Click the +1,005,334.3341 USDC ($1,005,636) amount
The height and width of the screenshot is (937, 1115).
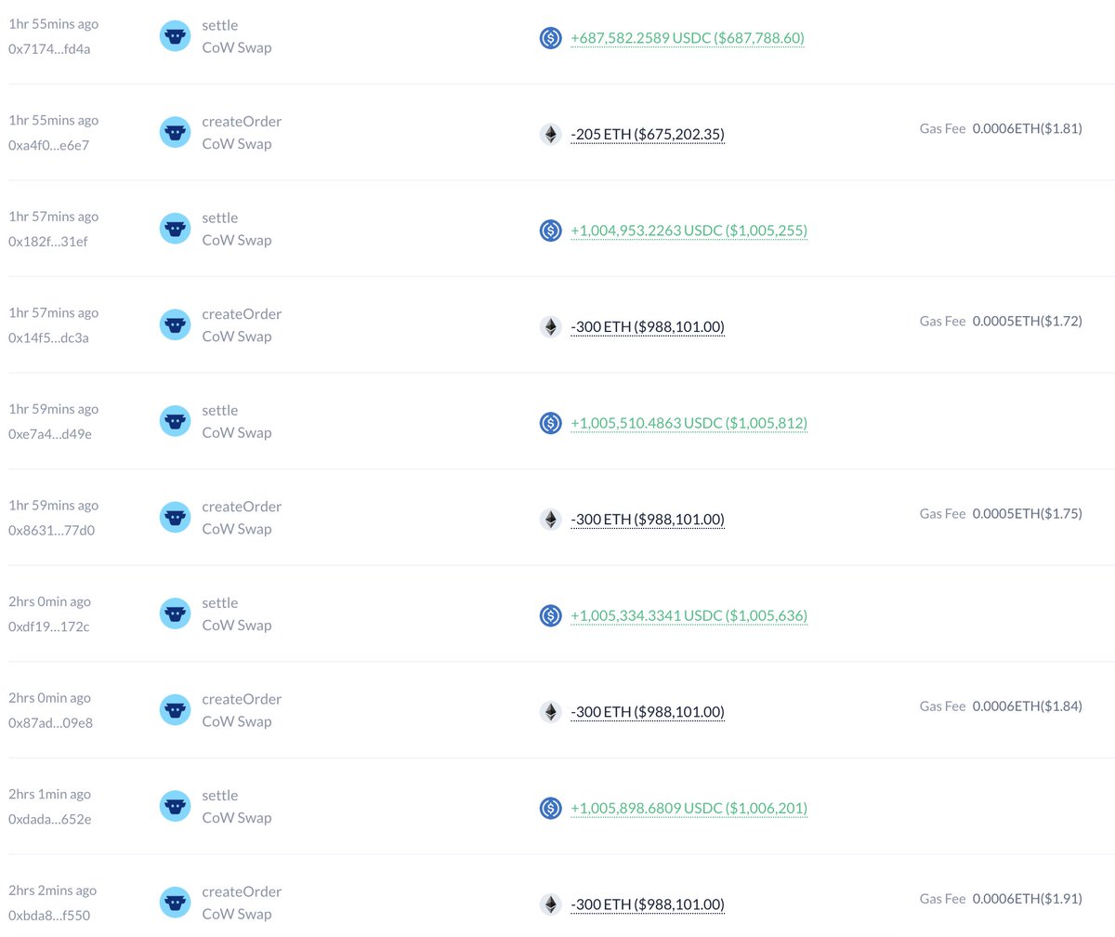(x=689, y=615)
